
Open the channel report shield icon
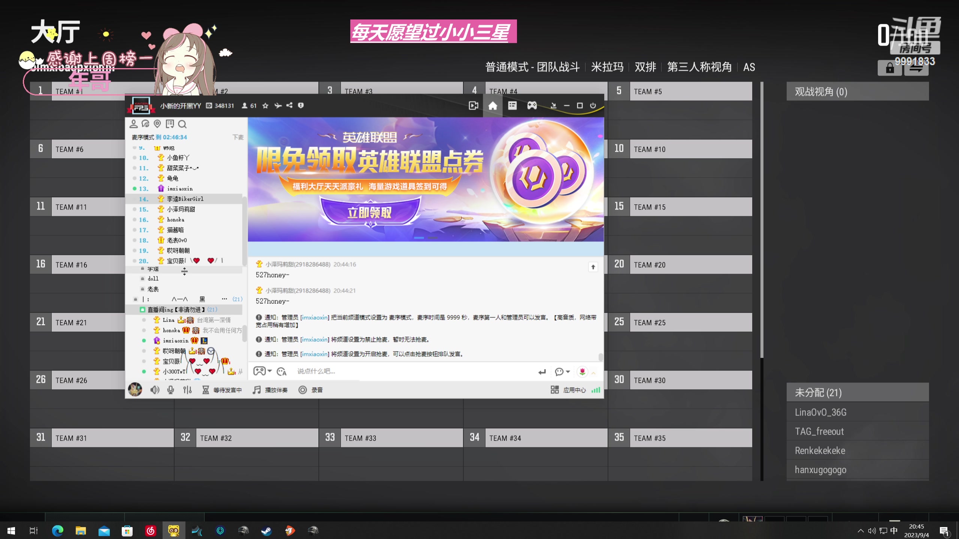click(300, 106)
